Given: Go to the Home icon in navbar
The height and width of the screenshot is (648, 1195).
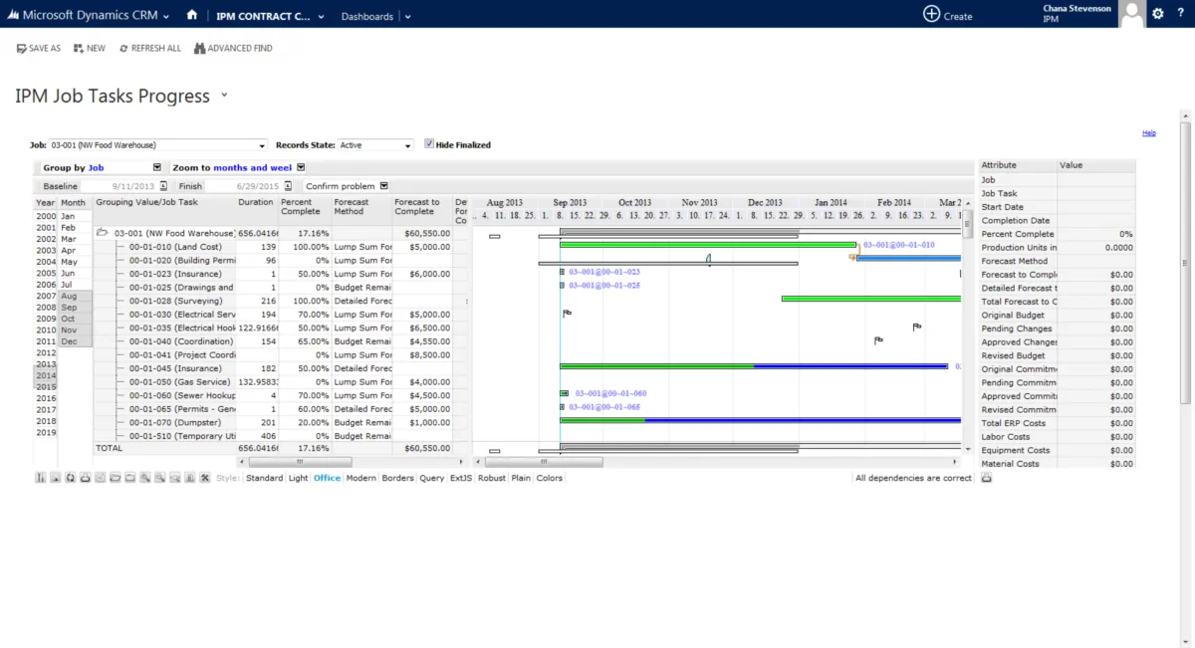Looking at the screenshot, I should 191,15.
